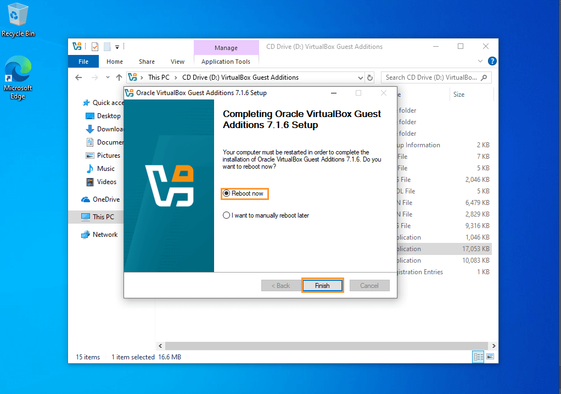The image size is (561, 394).
Task: Click the Properties quick access toolbar icon
Action: 95,47
